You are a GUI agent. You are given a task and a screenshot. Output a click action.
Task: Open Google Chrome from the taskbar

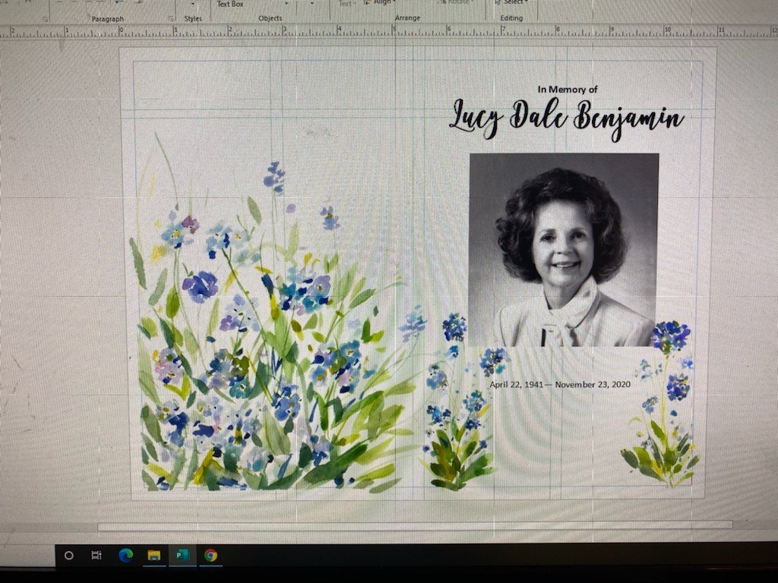(210, 555)
